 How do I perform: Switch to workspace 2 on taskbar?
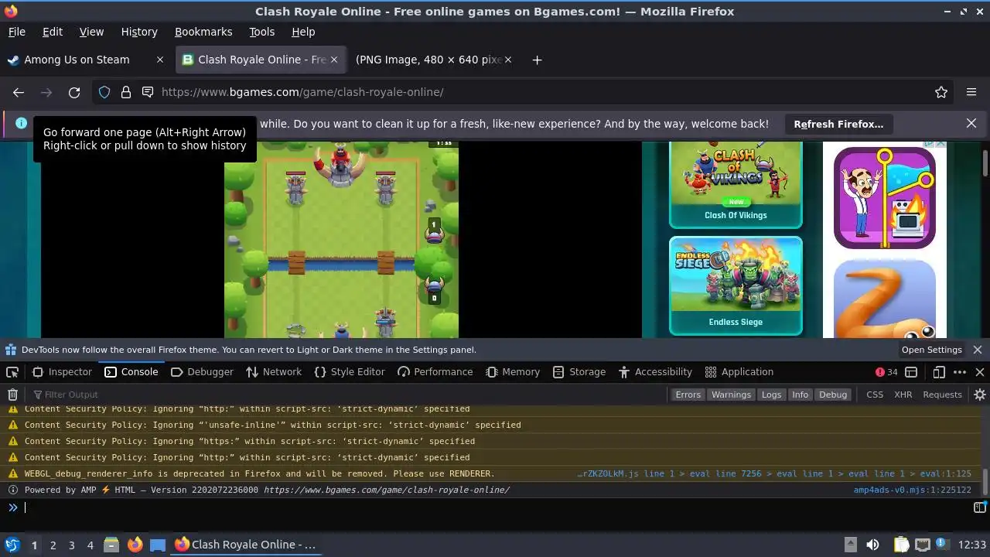click(53, 545)
